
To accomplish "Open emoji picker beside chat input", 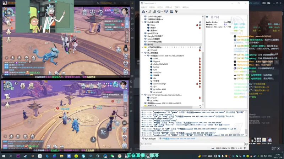I will [246, 144].
